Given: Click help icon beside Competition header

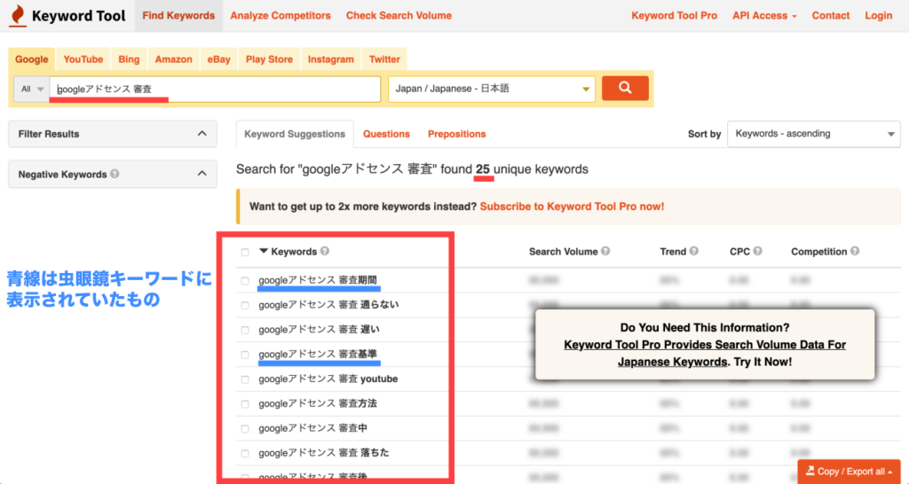Looking at the screenshot, I should coord(855,252).
